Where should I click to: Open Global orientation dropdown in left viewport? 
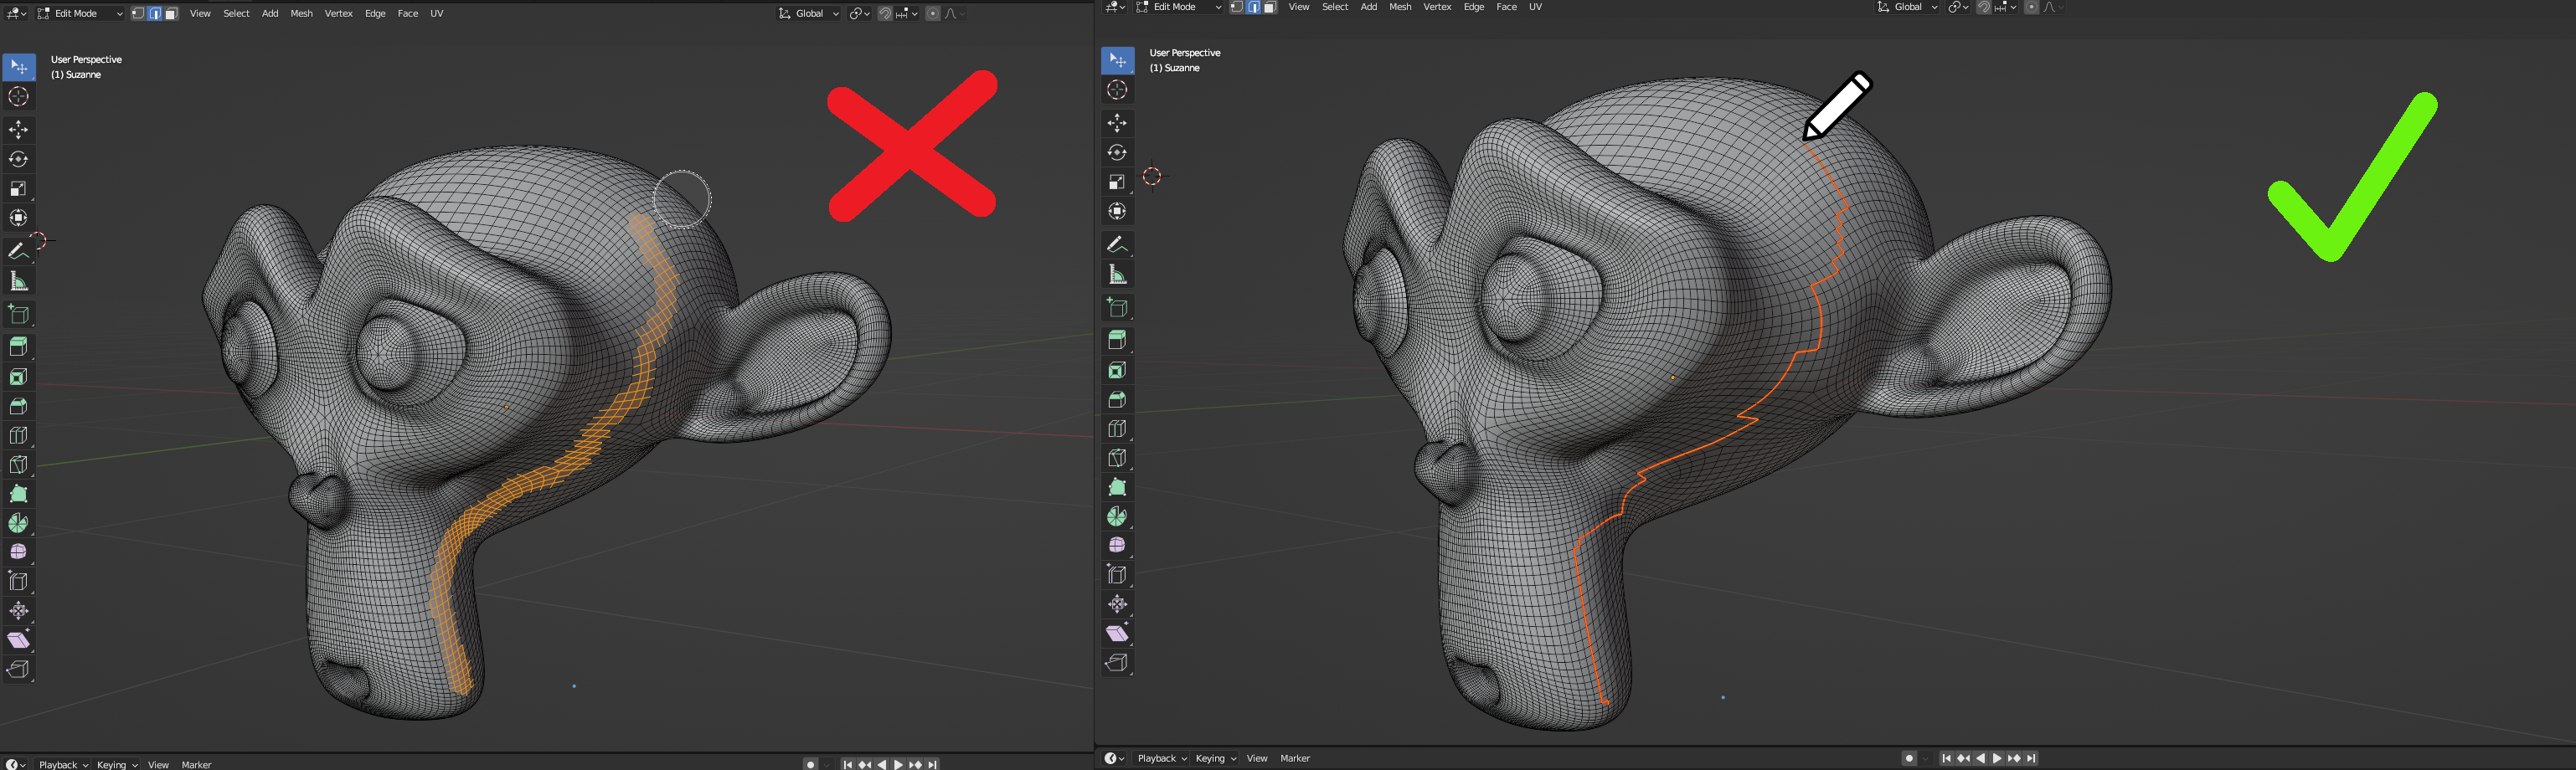point(809,13)
